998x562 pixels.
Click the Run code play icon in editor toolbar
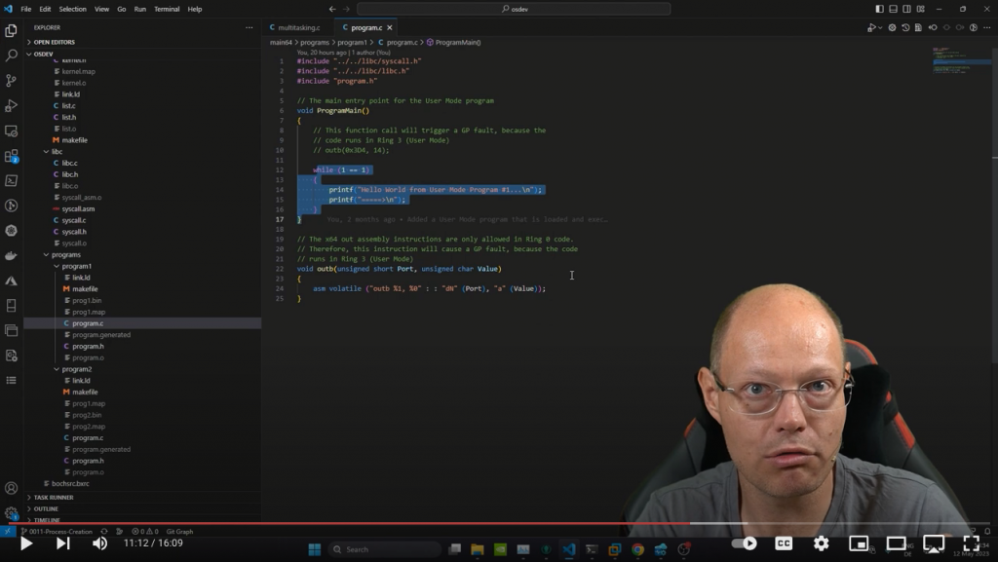pos(871,27)
